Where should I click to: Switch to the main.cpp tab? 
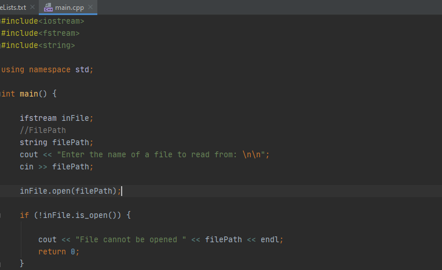click(x=68, y=8)
